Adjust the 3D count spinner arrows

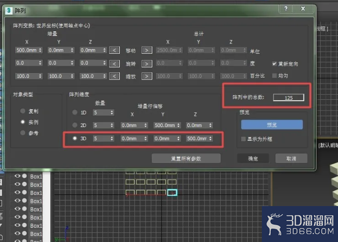pos(112,139)
